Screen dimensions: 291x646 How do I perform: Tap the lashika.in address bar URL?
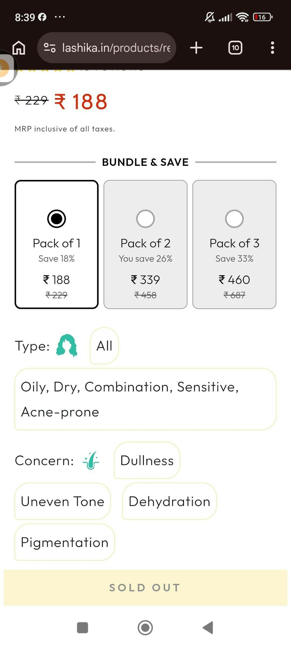(116, 48)
